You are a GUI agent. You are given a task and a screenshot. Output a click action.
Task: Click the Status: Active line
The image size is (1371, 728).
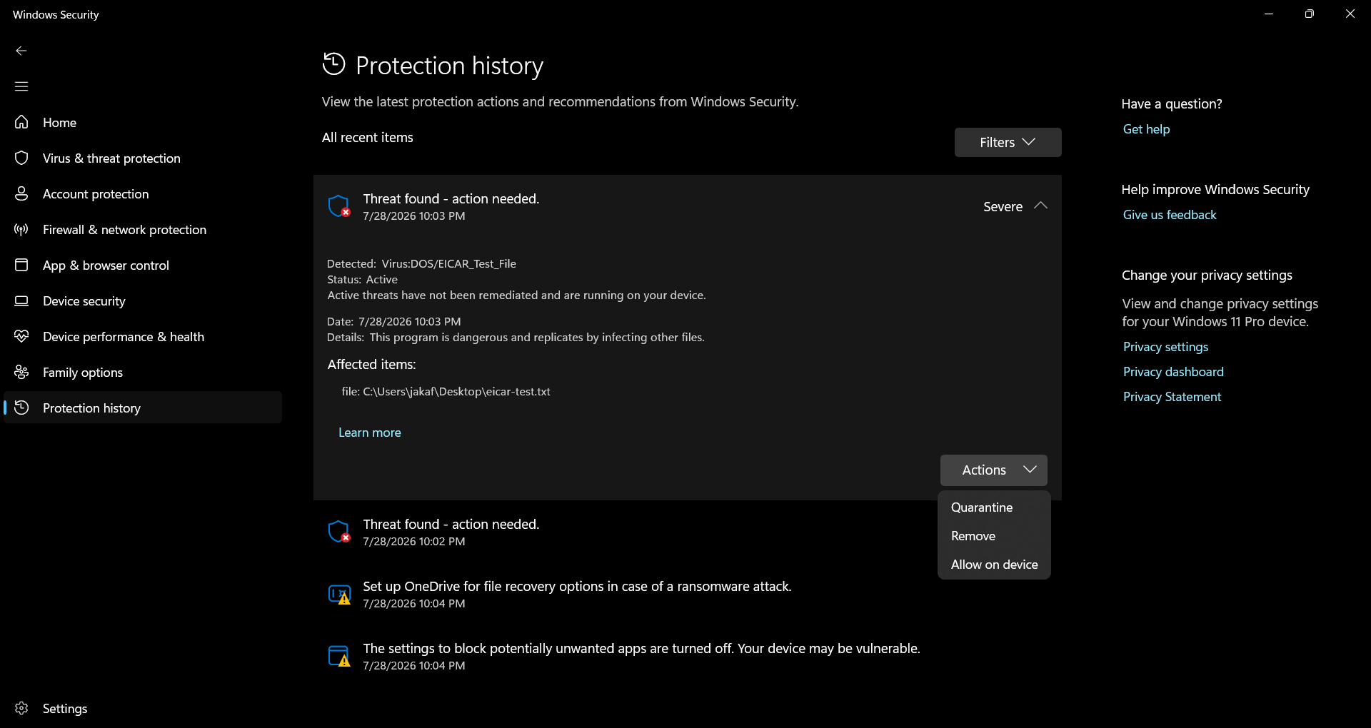362,280
